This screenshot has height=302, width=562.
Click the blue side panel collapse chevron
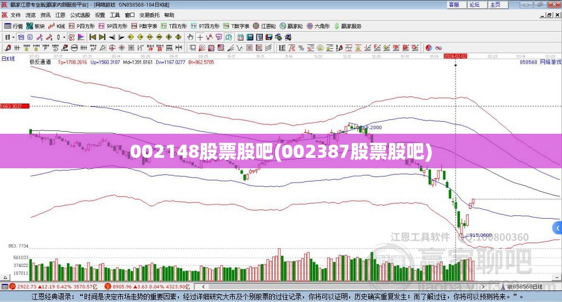[557, 228]
